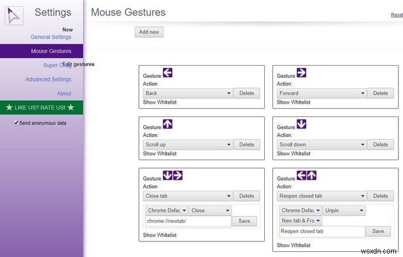Open the Advanced Settings section
Screen dimensions: 403x257
point(48,80)
